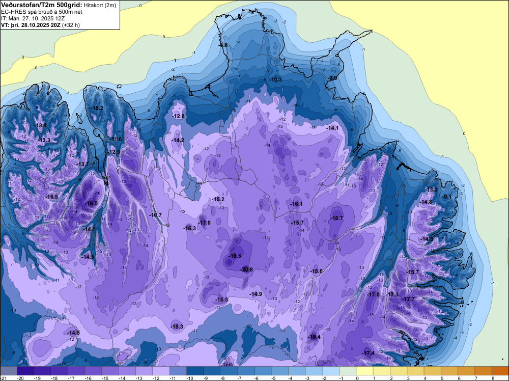Select the '-13.7' temperature label
Viewport: 509px width, 381px height.
click(x=82, y=165)
